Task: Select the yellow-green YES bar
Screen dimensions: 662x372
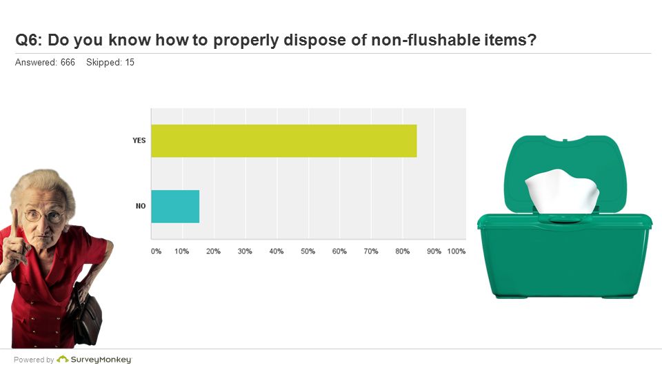Action: click(x=284, y=141)
